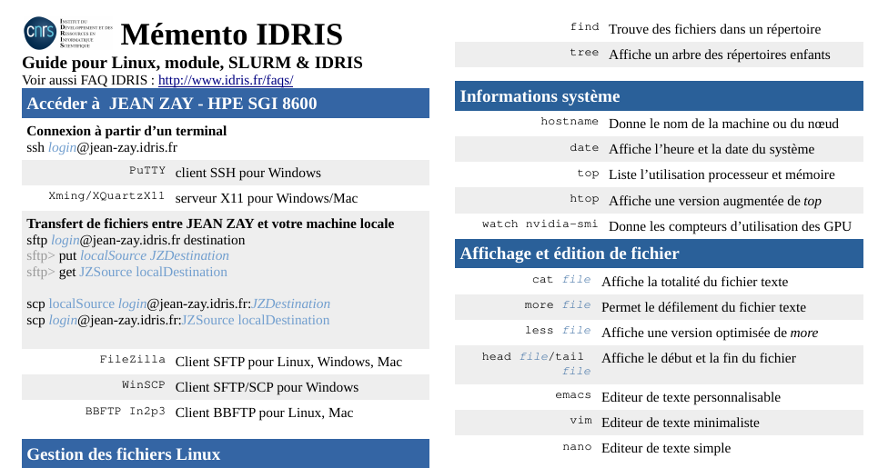The image size is (878, 468).
Task: Select the Informations système section header
Action: pos(540,96)
